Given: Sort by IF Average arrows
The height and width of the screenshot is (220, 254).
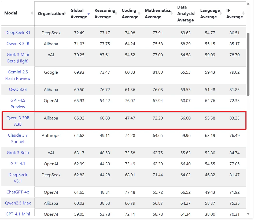Looking at the screenshot, I should pos(243,13).
